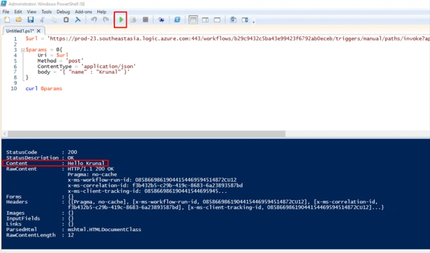This screenshot has height=253, width=430.
Task: Click the Undo arrow icon
Action: click(x=94, y=20)
